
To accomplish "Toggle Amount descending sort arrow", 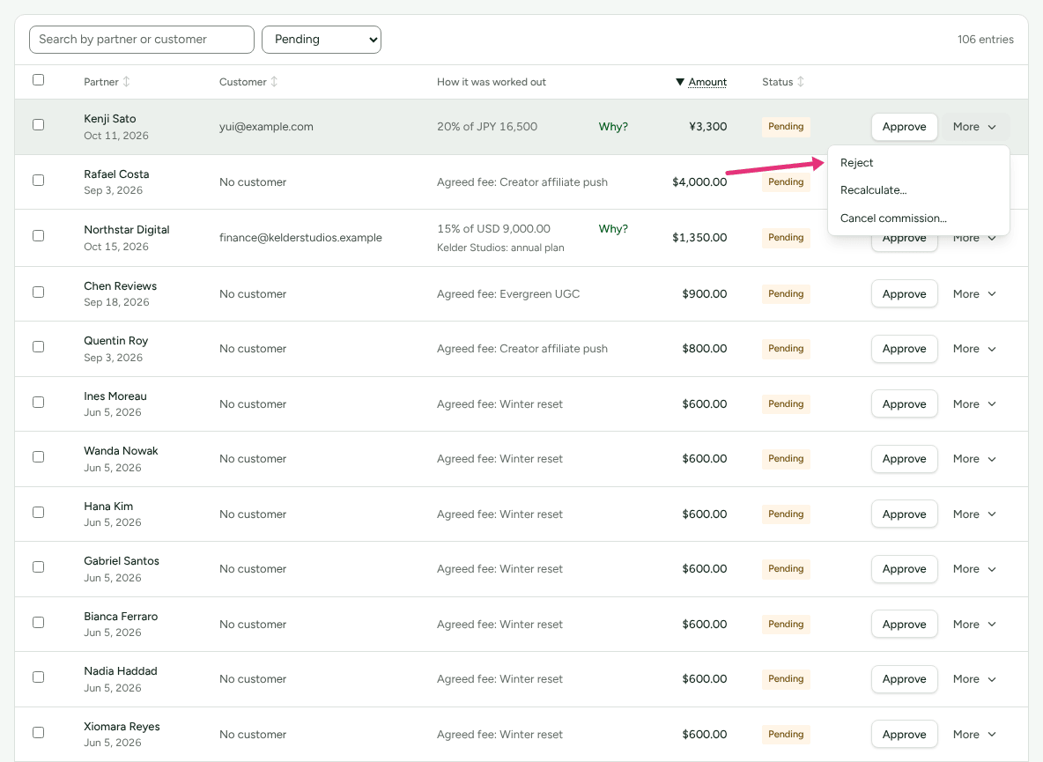I will pos(680,82).
